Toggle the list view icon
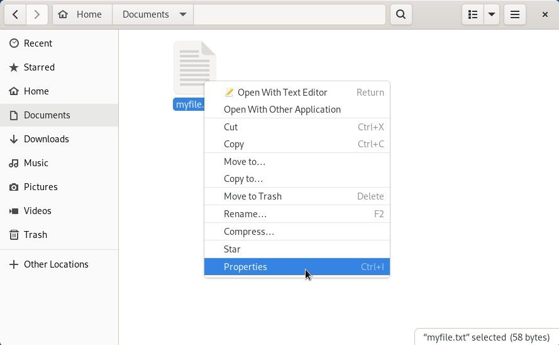 pyautogui.click(x=473, y=14)
